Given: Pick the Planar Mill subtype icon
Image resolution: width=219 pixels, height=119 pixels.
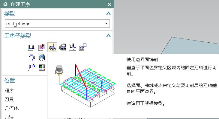Looking at the screenshot, I should coord(73,47).
